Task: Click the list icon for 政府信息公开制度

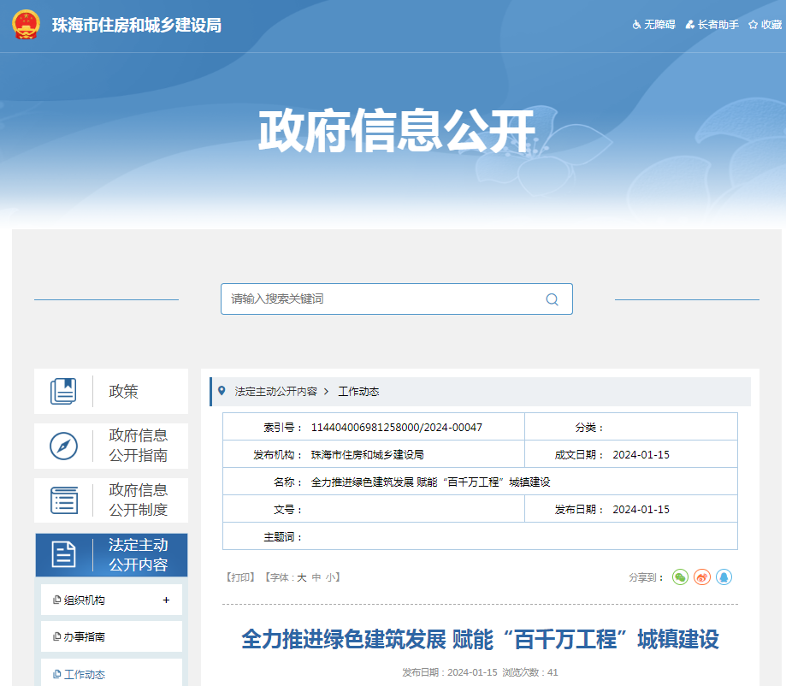Action: pyautogui.click(x=64, y=500)
